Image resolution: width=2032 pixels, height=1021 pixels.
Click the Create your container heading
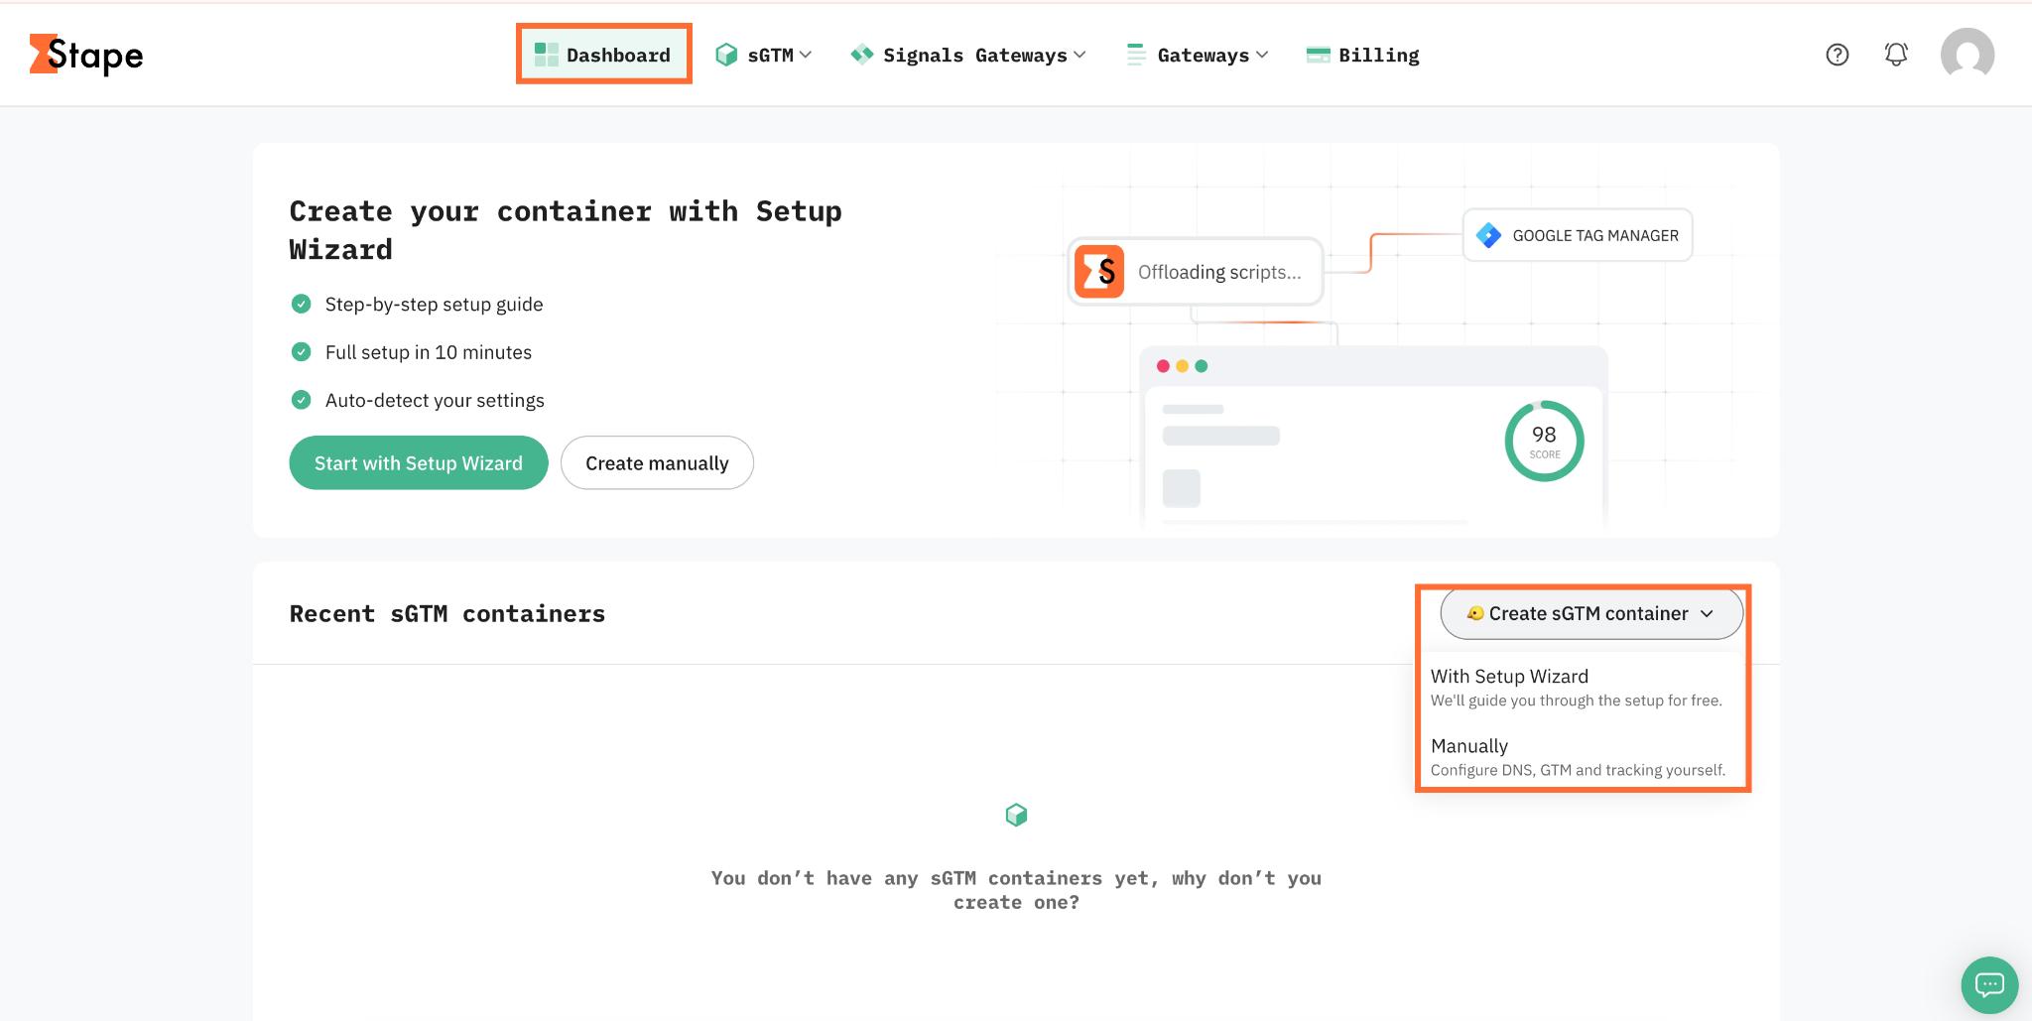(x=566, y=230)
